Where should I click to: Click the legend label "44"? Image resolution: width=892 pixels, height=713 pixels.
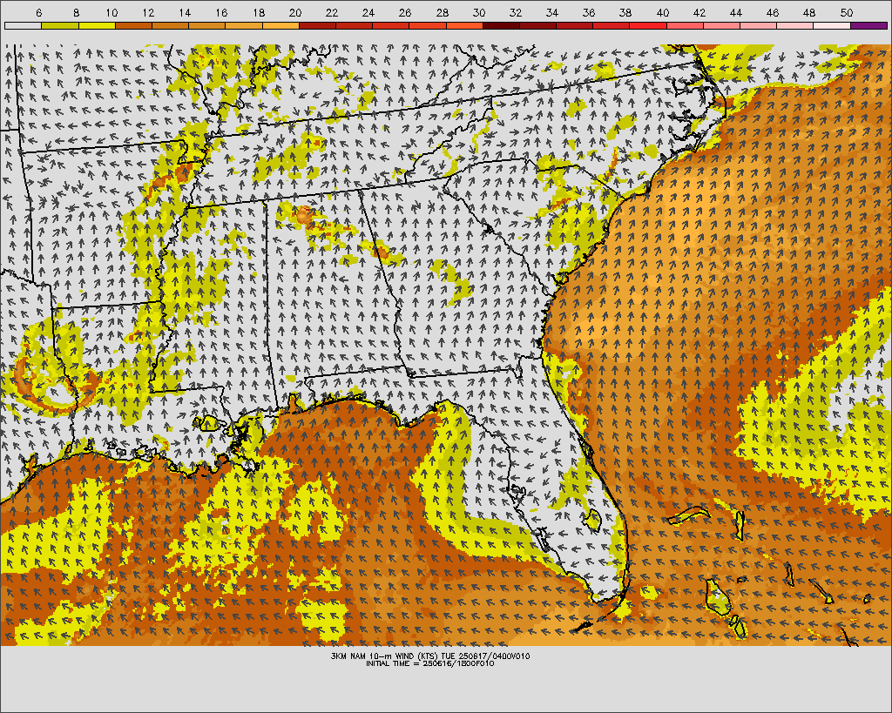click(x=735, y=12)
